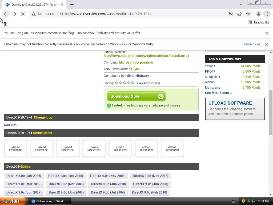
Task: Click the green Download Now button
Action: (136, 96)
